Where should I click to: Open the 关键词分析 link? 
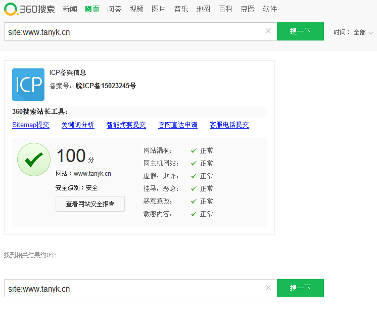[x=78, y=125]
